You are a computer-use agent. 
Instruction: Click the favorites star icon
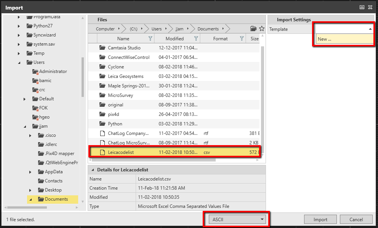[x=261, y=28]
